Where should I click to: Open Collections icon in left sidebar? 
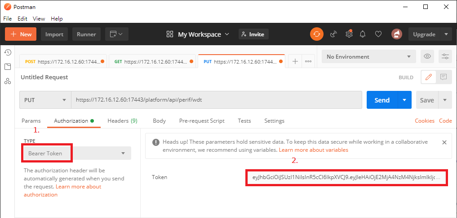(8, 67)
